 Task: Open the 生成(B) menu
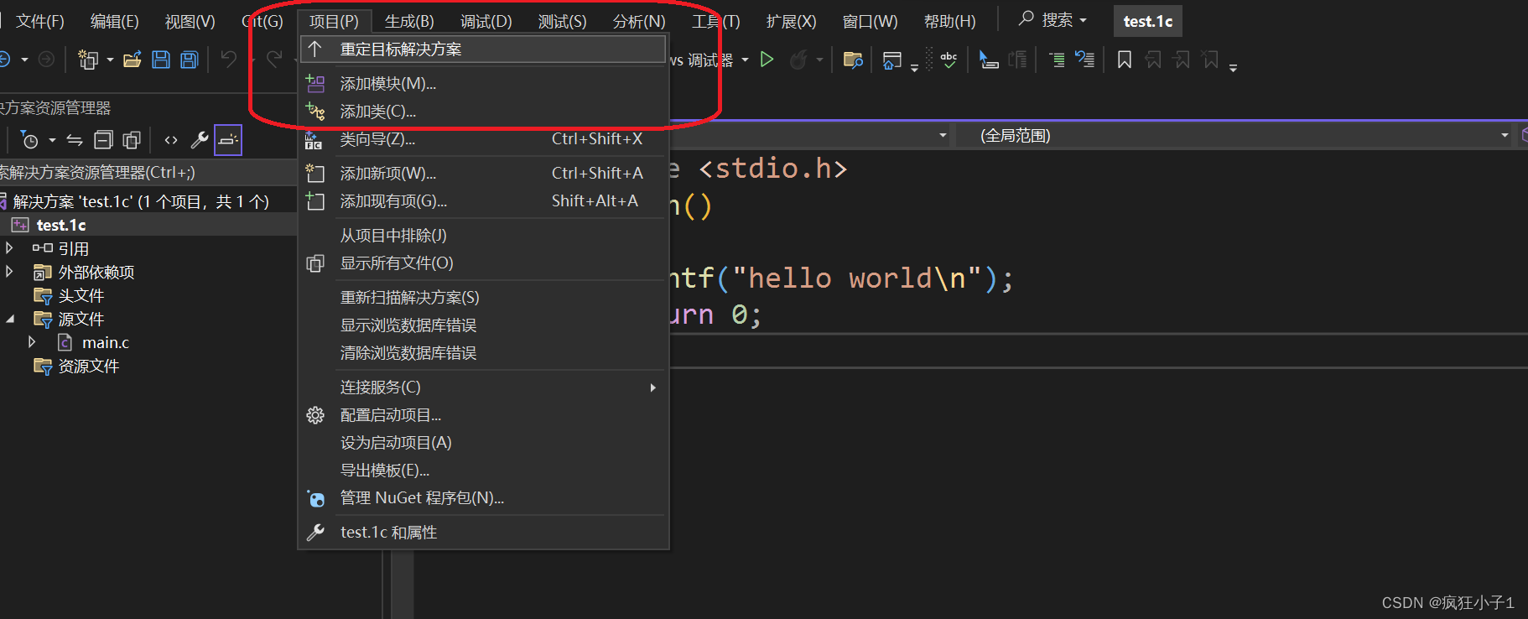409,21
